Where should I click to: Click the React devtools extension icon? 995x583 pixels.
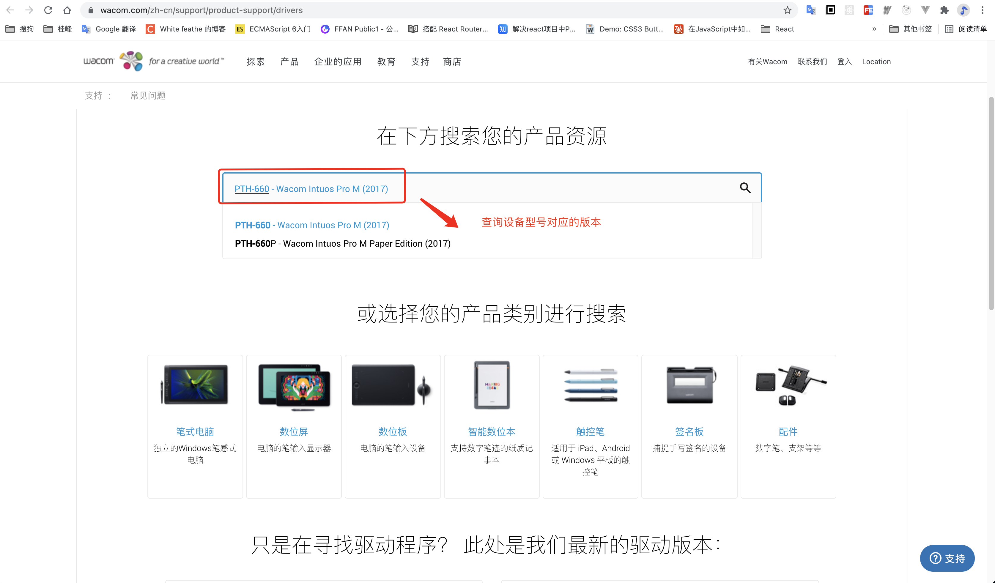[x=849, y=10]
